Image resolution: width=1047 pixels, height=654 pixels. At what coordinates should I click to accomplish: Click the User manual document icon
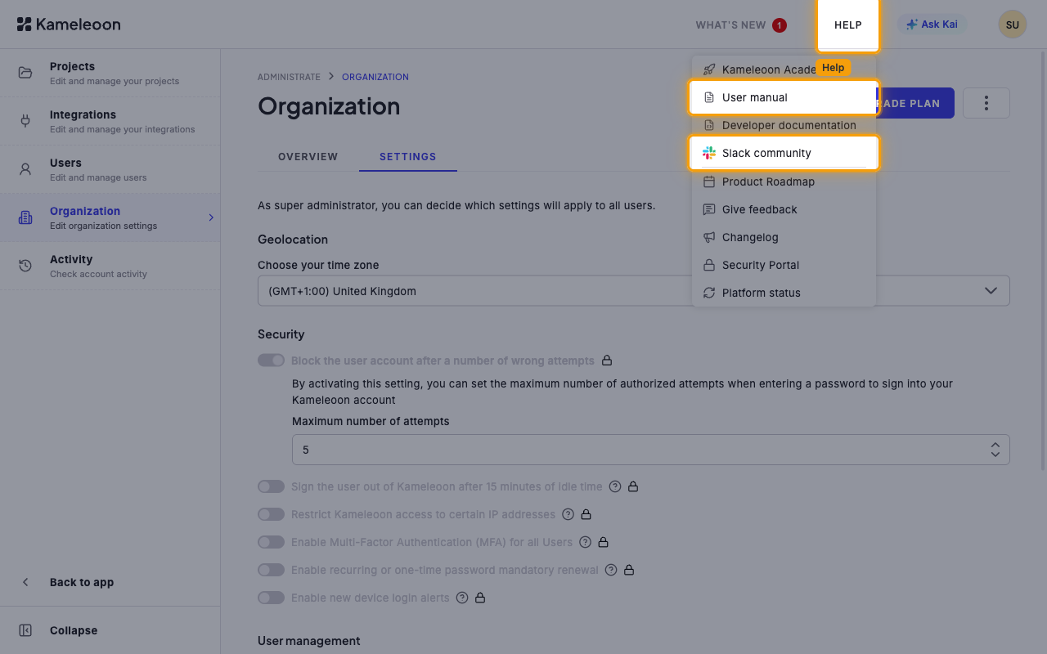pos(709,97)
